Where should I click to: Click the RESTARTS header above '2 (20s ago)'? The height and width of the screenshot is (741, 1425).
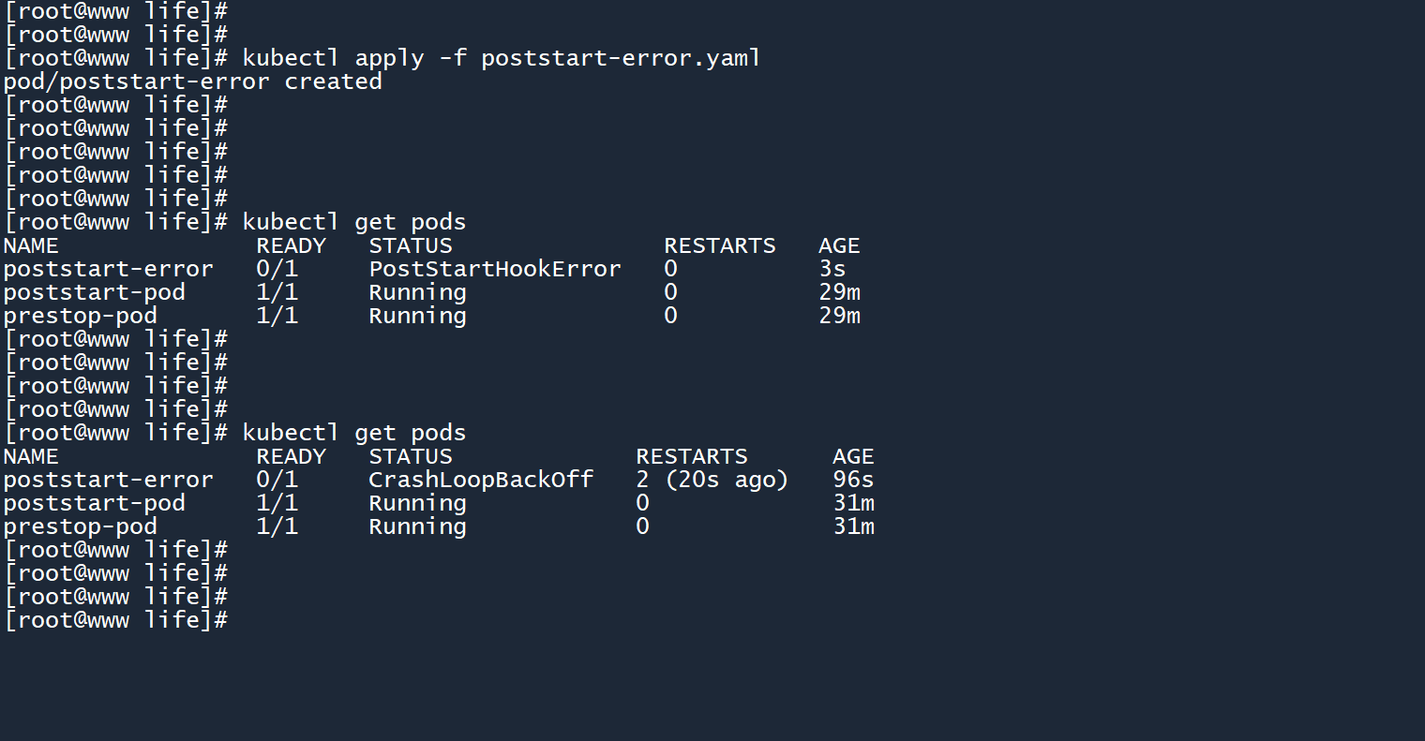click(691, 457)
